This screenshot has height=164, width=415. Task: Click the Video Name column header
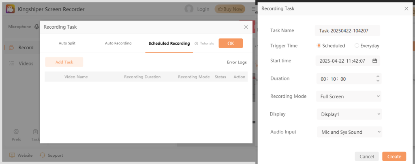click(x=76, y=77)
